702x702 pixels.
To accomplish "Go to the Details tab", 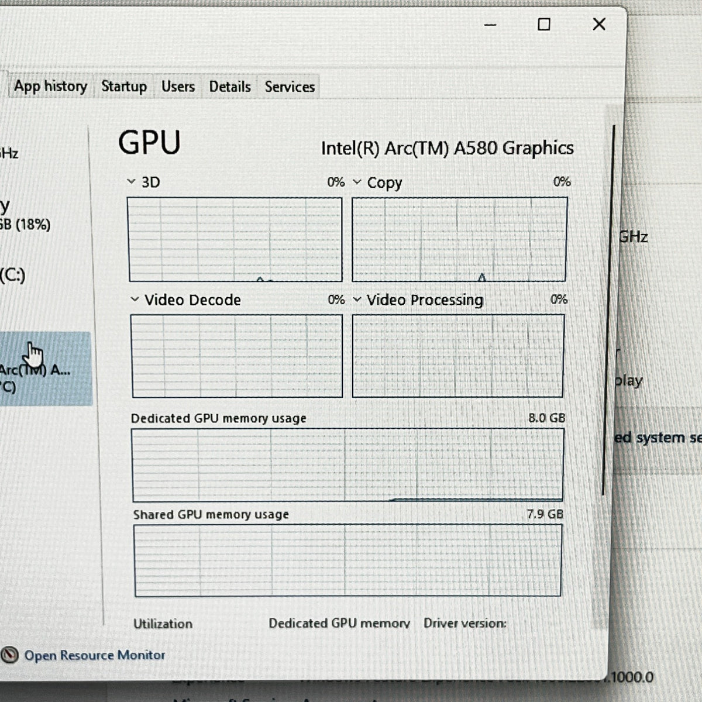I will [x=230, y=87].
